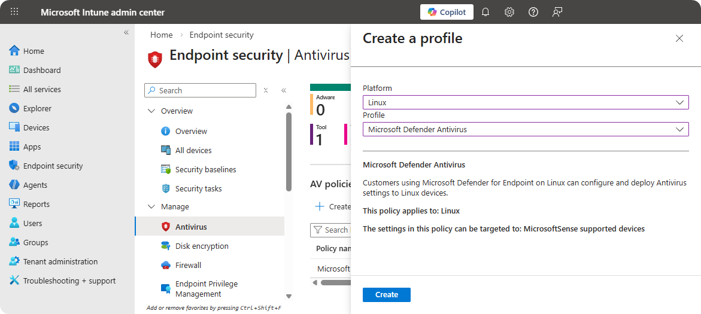Open the settings gear icon
The width and height of the screenshot is (701, 314).
509,12
